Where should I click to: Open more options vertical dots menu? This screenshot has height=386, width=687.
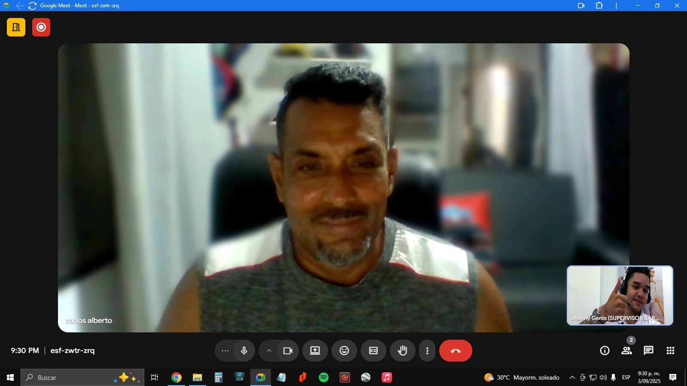click(x=427, y=351)
